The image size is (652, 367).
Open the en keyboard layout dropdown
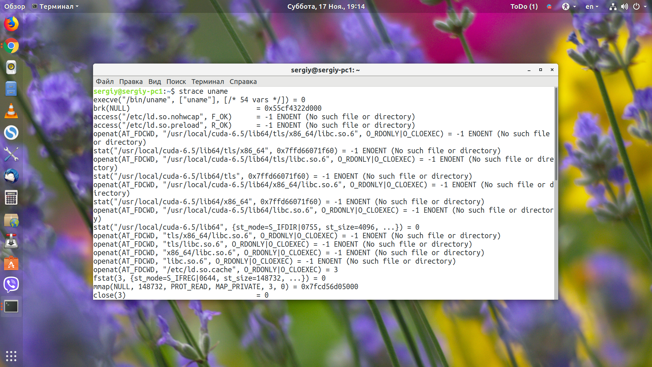point(592,6)
